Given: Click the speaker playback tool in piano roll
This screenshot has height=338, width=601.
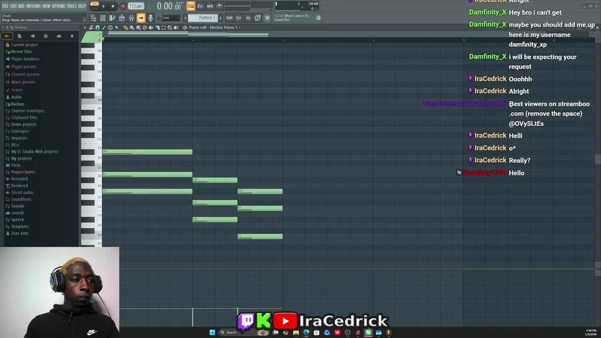Looking at the screenshot, I should point(176,27).
